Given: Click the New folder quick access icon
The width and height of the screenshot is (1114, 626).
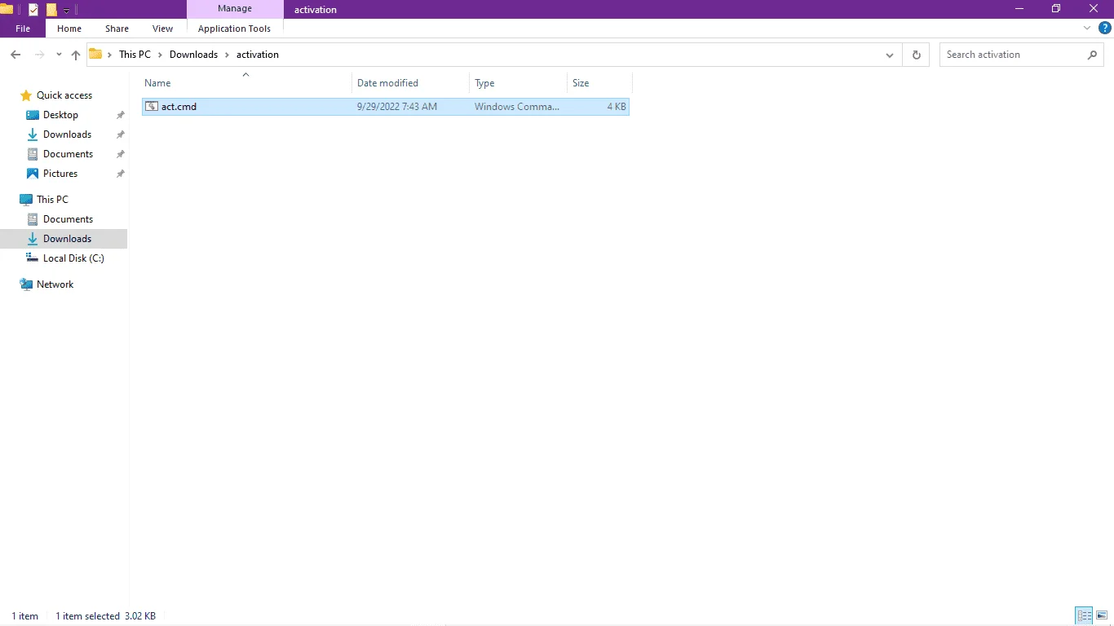Looking at the screenshot, I should coord(51,10).
